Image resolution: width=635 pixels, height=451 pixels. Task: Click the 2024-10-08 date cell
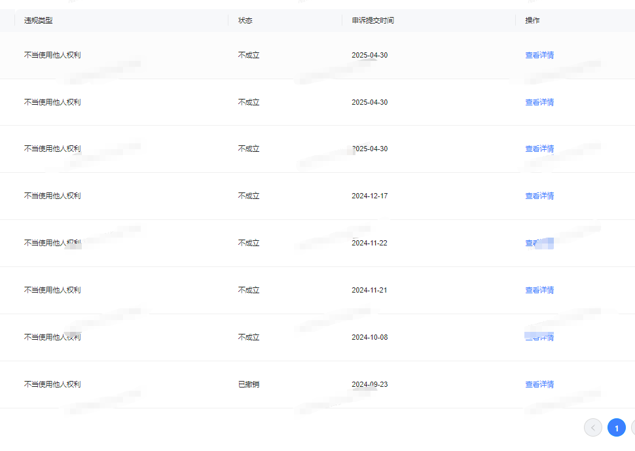369,338
